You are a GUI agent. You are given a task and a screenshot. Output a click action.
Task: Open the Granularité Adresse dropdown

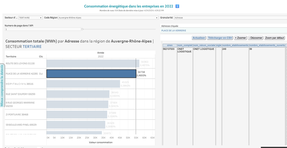coord(230,18)
